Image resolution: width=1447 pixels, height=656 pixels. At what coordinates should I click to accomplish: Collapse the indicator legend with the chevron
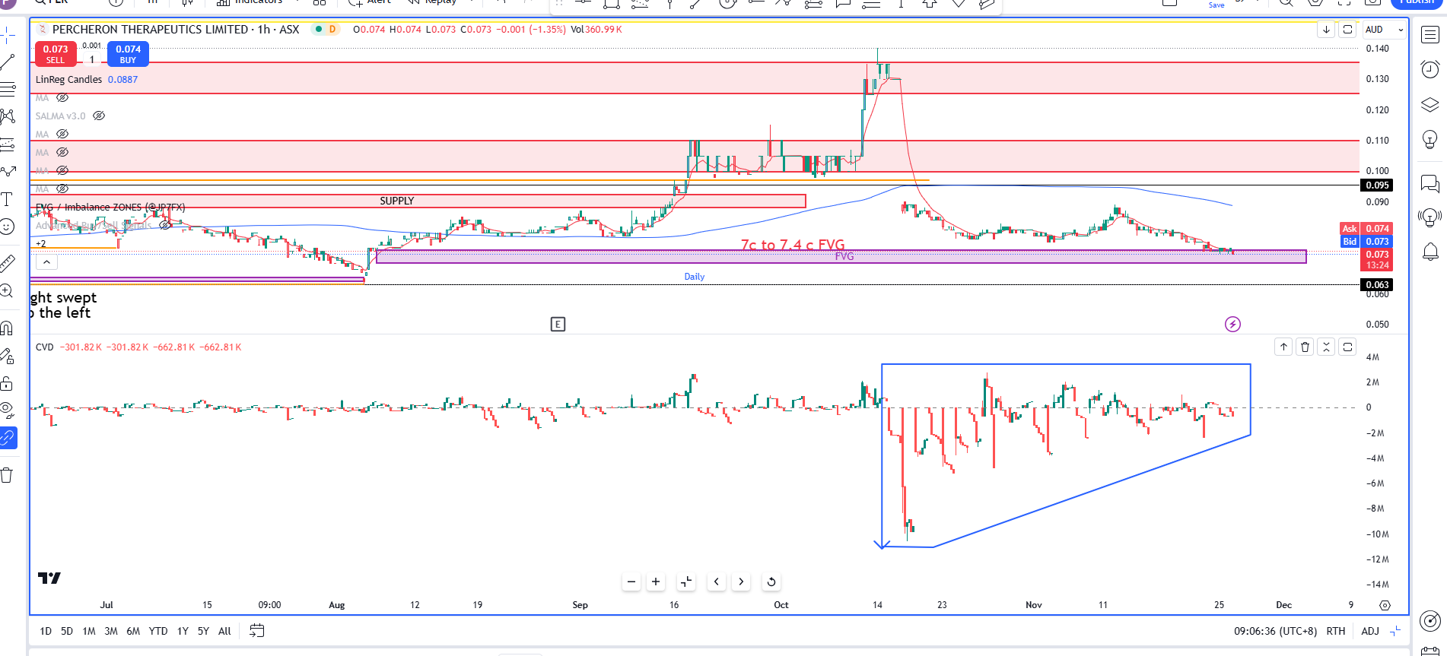point(46,262)
